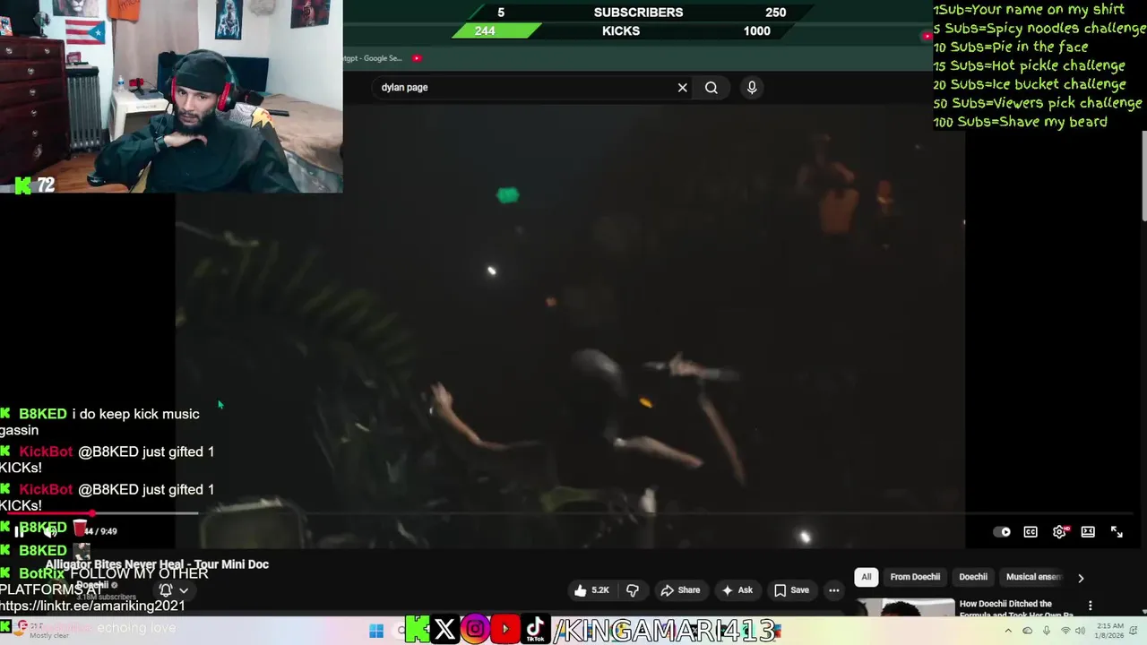Select the 'Doechii' chip
This screenshot has height=645, width=1147.
pyautogui.click(x=973, y=577)
